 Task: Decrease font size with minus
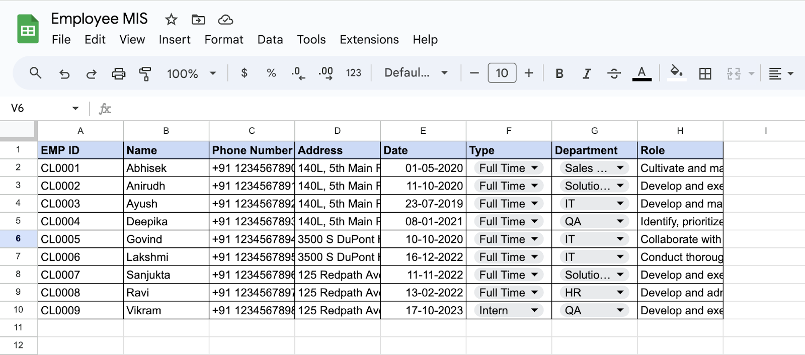click(474, 73)
